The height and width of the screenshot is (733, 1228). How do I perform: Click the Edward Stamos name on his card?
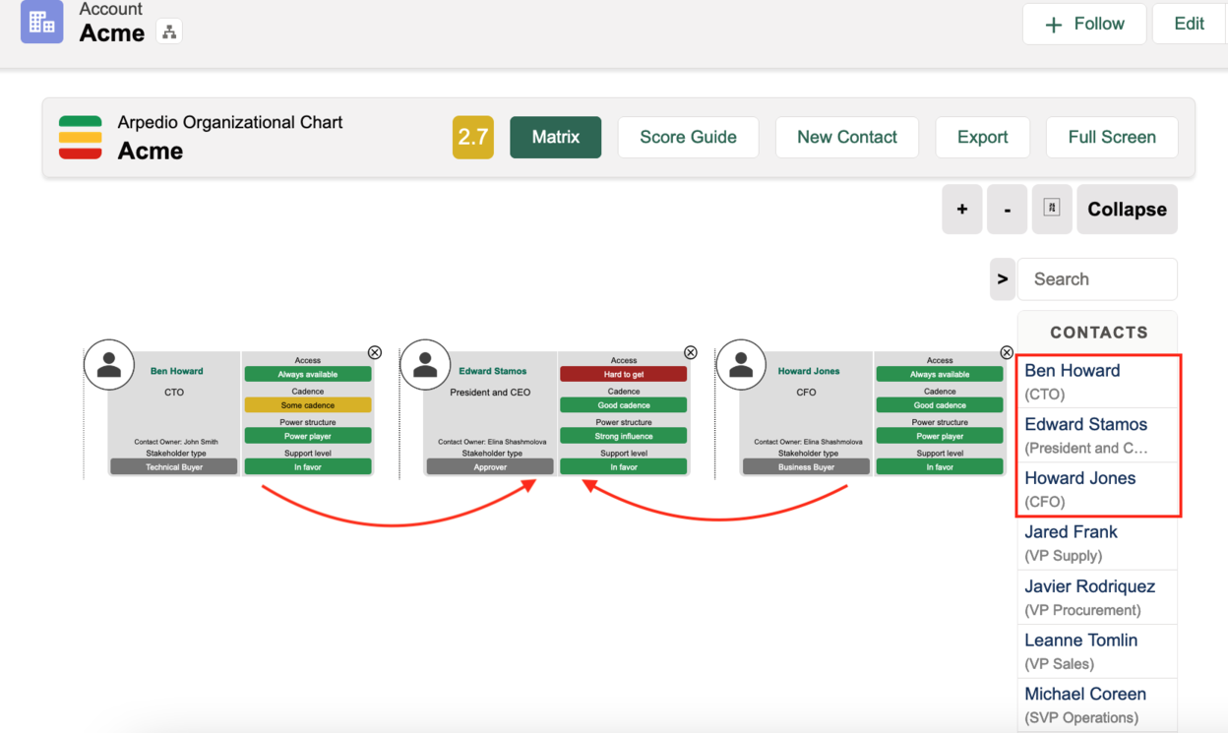[x=492, y=371]
